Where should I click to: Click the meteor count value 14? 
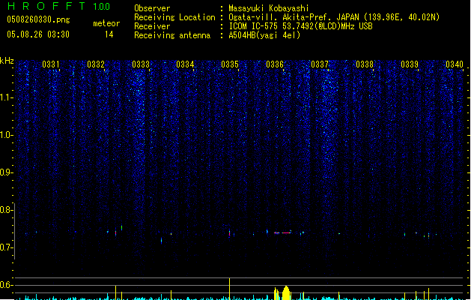(x=109, y=34)
